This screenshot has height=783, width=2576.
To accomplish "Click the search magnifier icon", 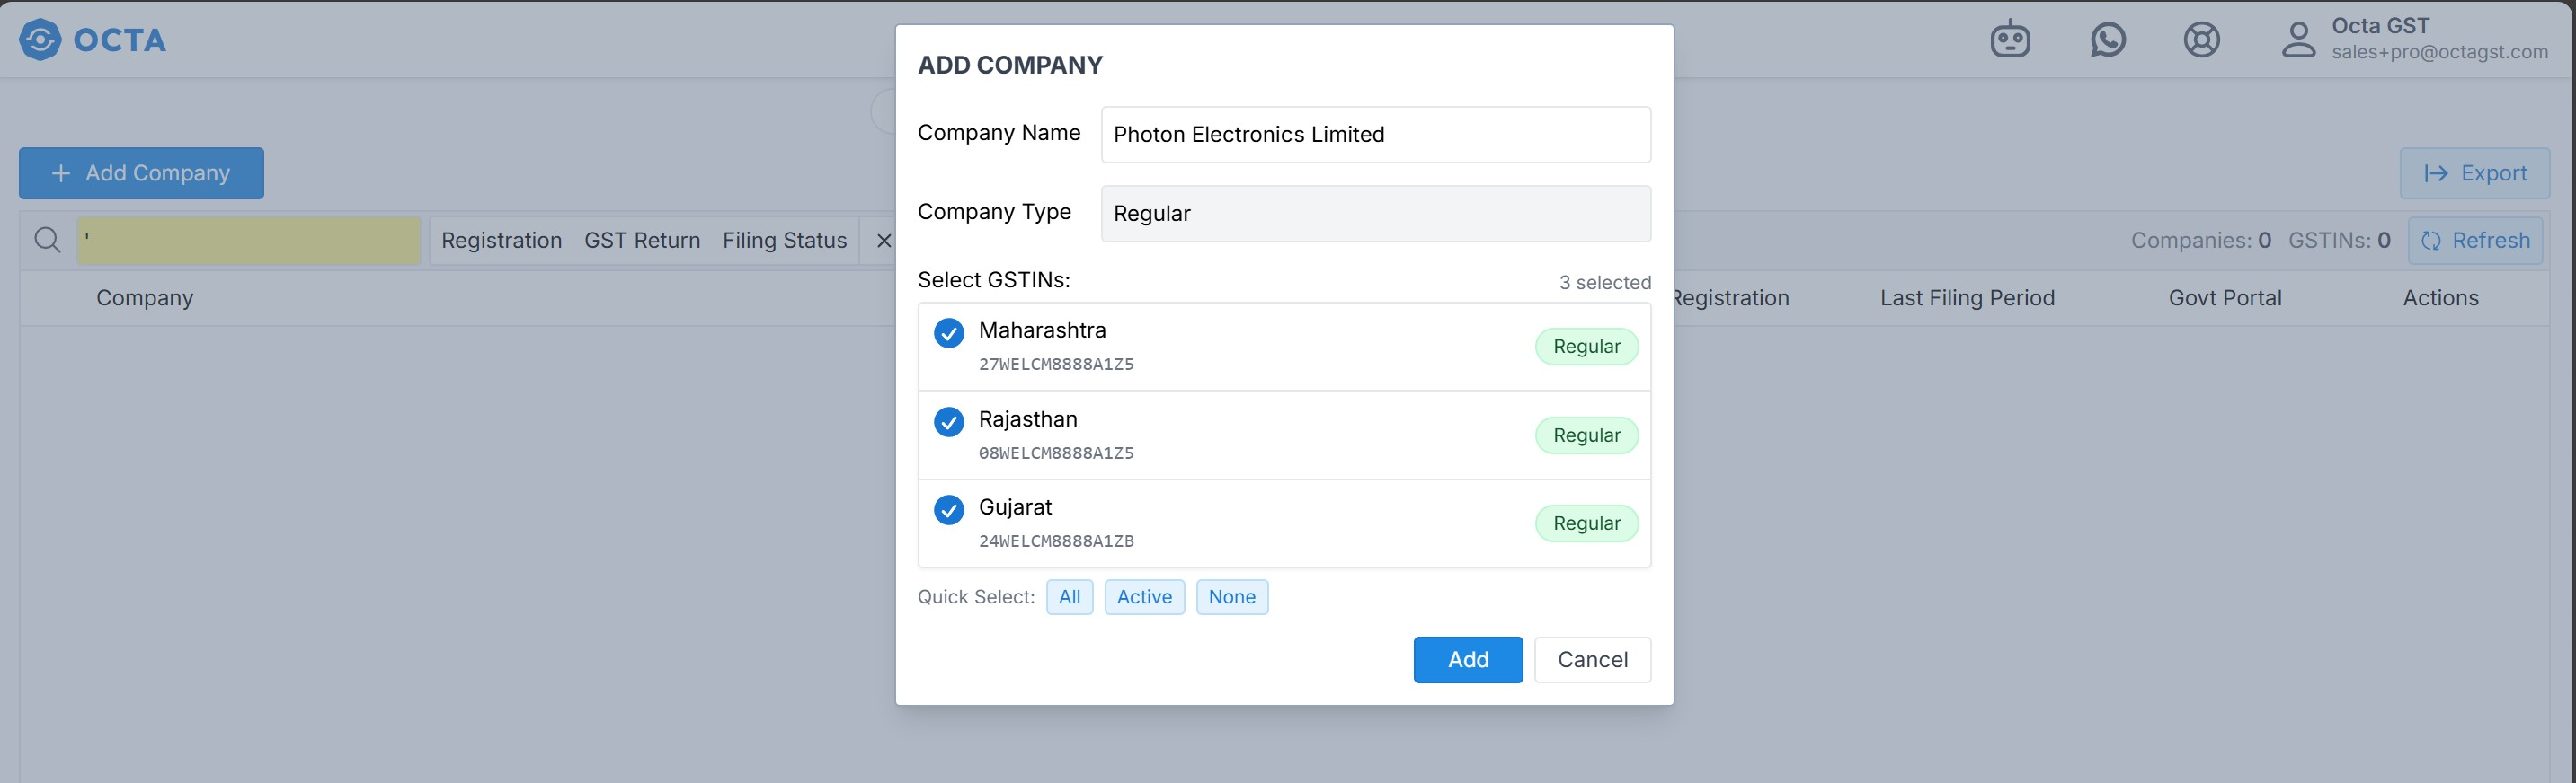I will point(47,240).
